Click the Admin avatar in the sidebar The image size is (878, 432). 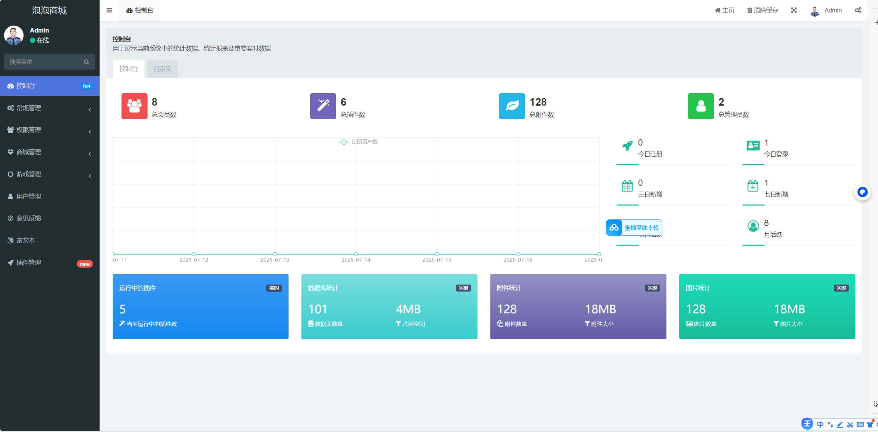tap(14, 35)
